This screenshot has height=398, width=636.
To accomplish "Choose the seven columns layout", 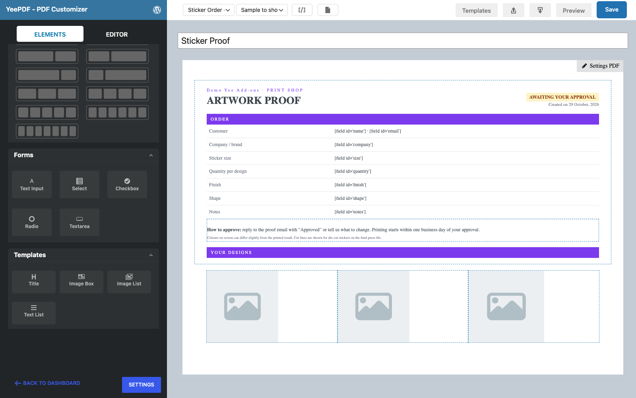I will tap(47, 131).
